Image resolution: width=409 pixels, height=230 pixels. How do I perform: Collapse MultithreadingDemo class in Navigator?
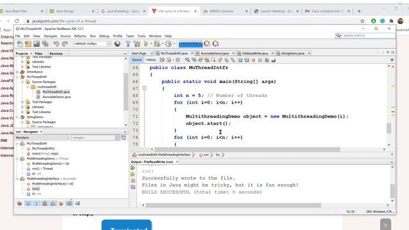pyautogui.click(x=17, y=158)
